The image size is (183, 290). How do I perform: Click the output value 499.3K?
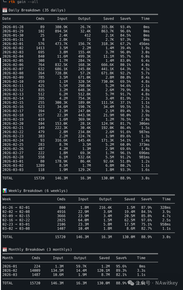click(84, 56)
